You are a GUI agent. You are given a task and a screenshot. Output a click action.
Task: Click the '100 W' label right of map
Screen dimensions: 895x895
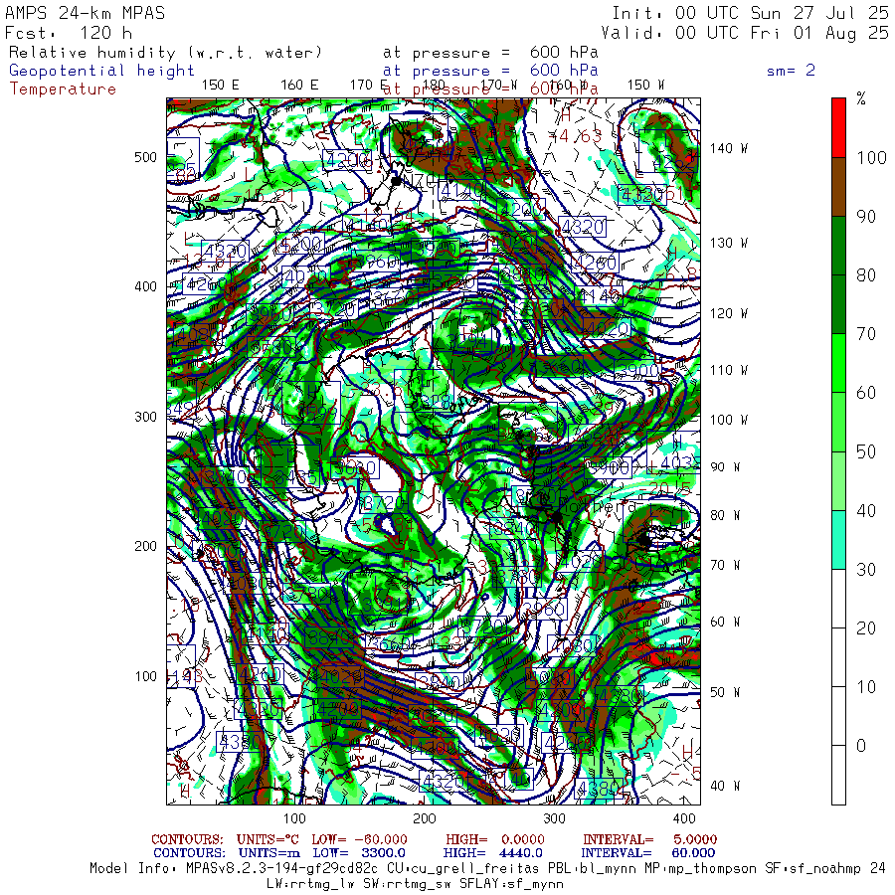click(x=728, y=420)
